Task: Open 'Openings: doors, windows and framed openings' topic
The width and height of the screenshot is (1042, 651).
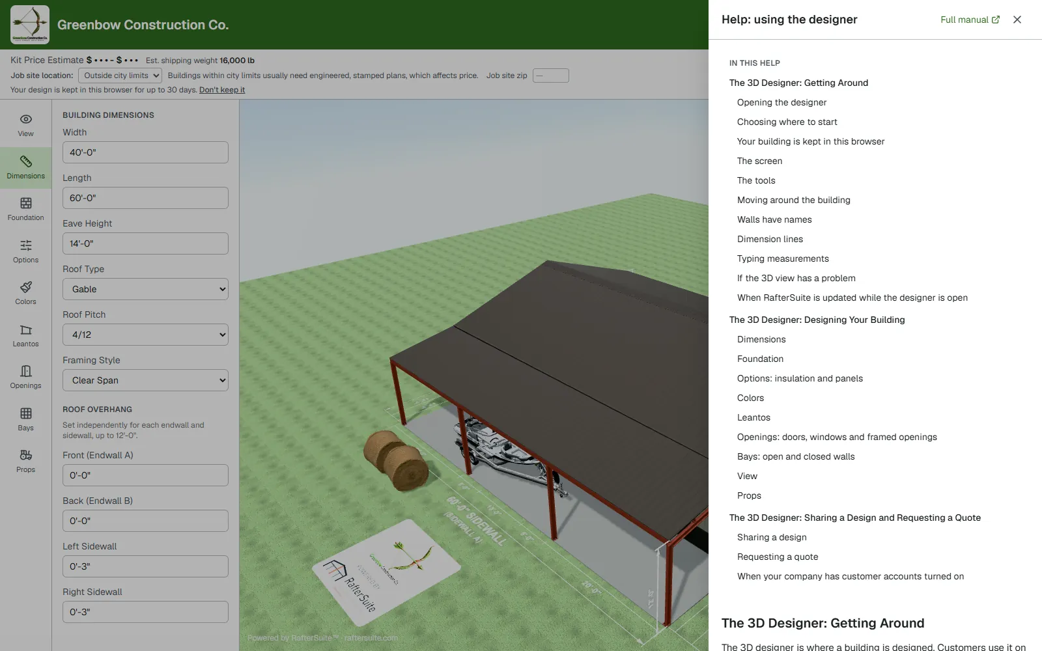Action: 837,437
